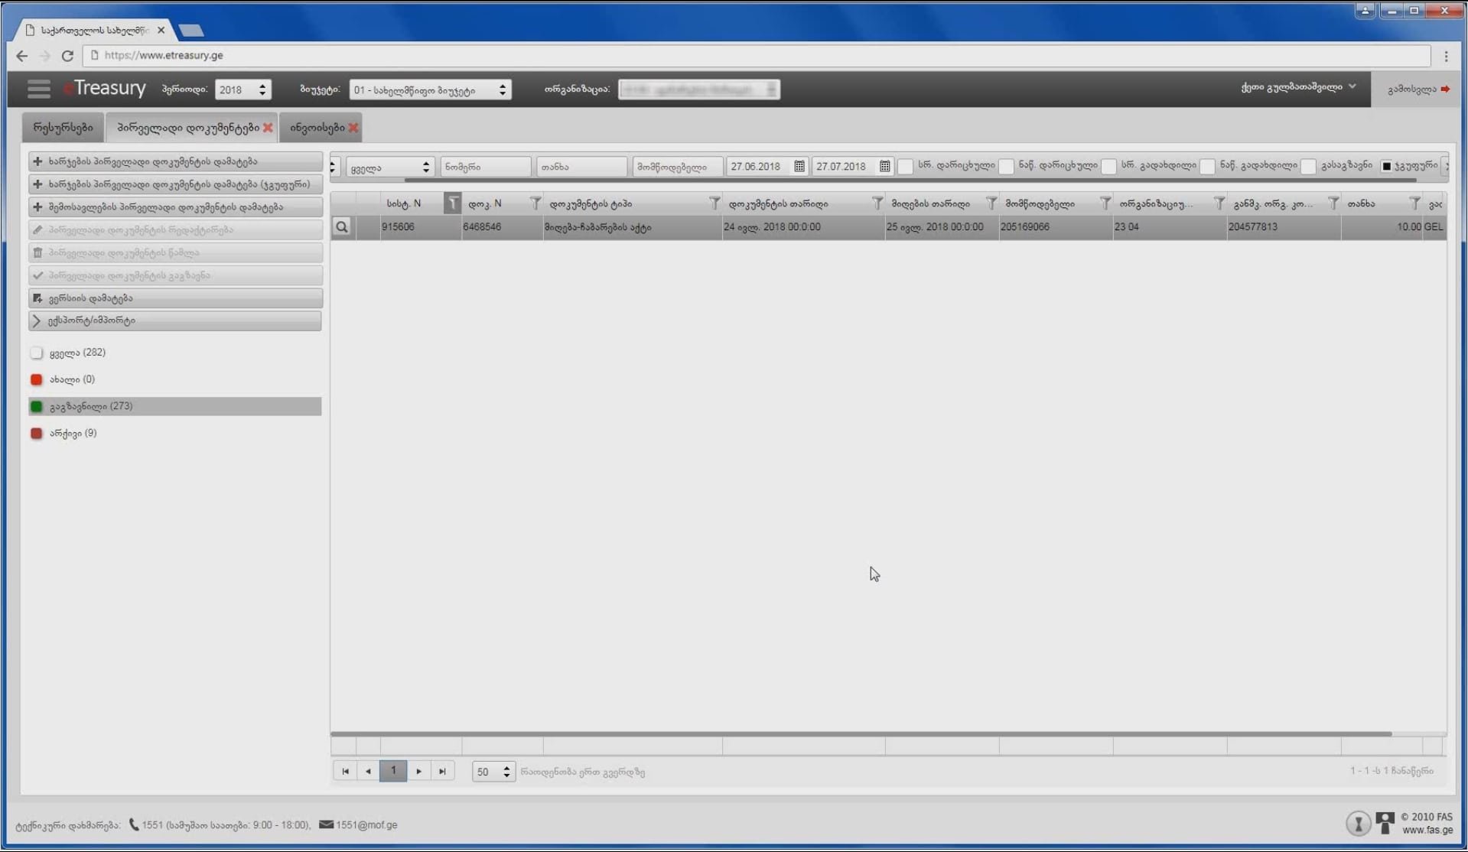Enable the გასაგზავნი checkbox
The height and width of the screenshot is (852, 1468).
[x=1308, y=166]
